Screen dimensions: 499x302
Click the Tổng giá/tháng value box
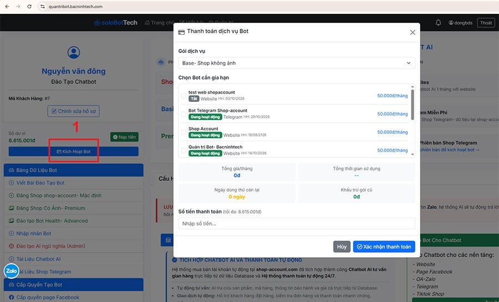237,172
